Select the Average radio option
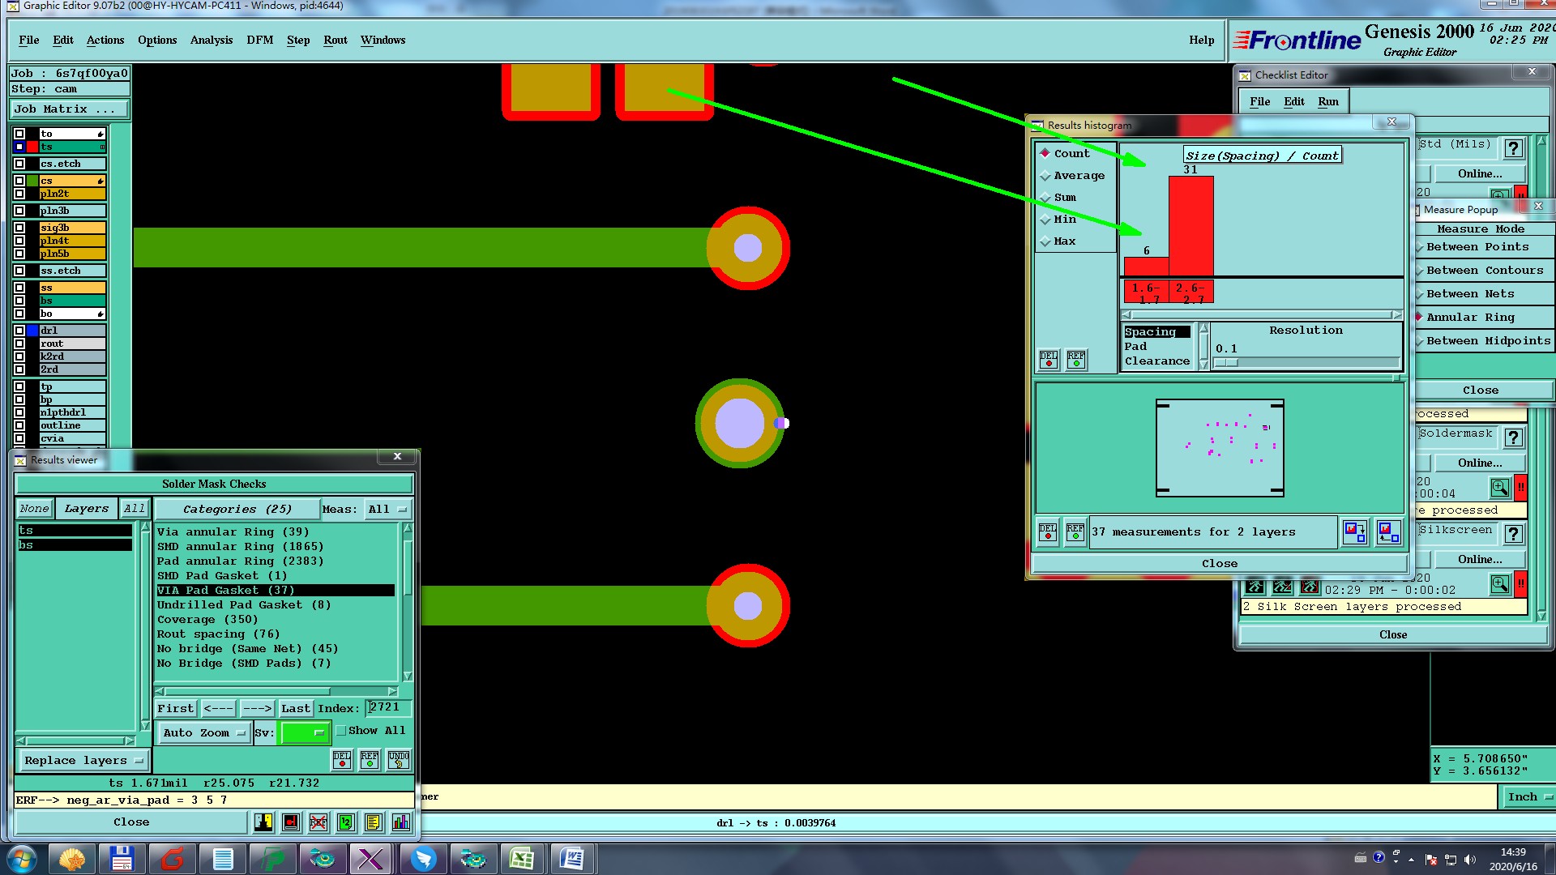1556x875 pixels. click(1045, 176)
